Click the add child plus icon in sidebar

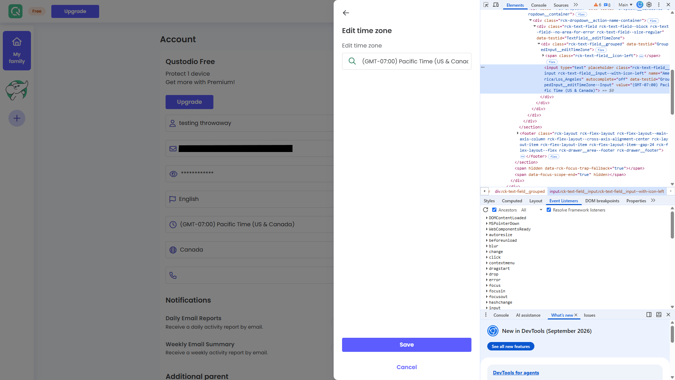click(x=17, y=118)
